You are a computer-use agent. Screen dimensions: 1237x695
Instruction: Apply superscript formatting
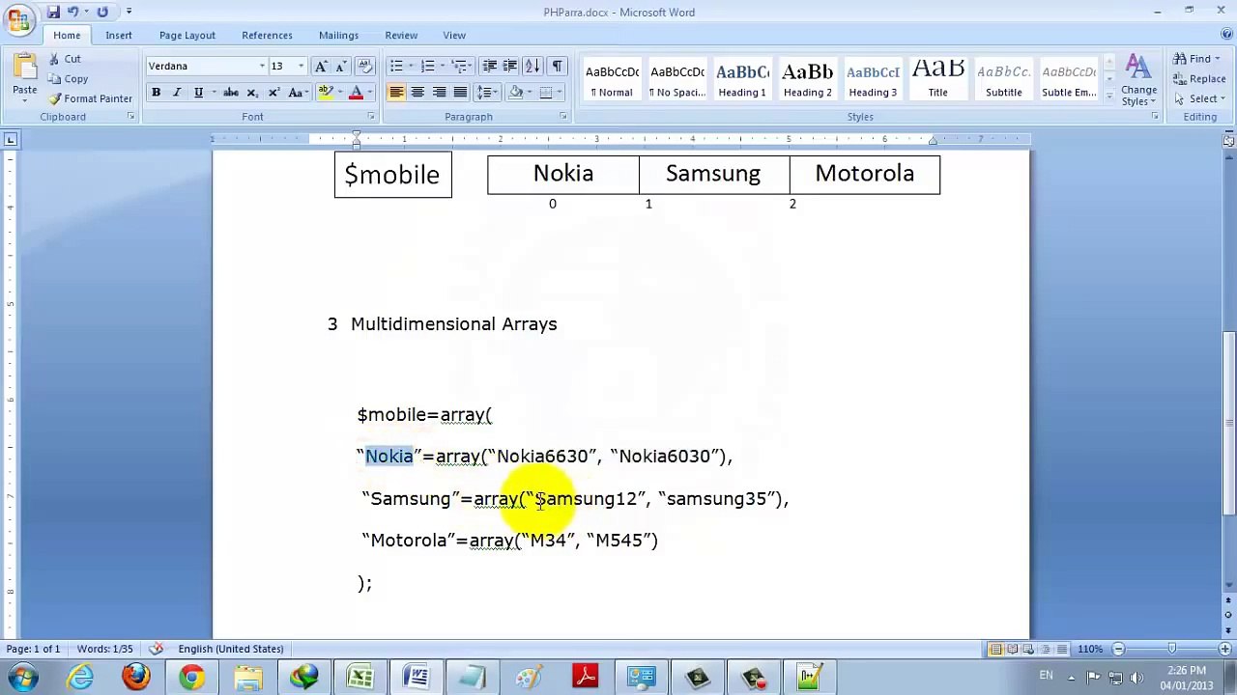coord(273,93)
